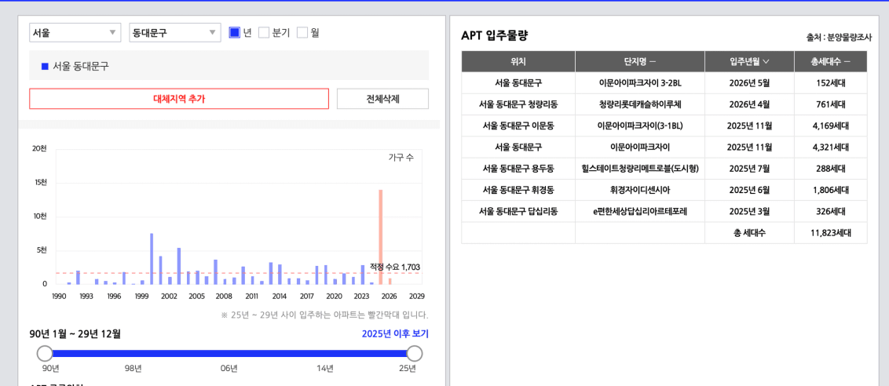Click the 4,321세대 household count cell
This screenshot has width=889, height=386.
pyautogui.click(x=831, y=147)
